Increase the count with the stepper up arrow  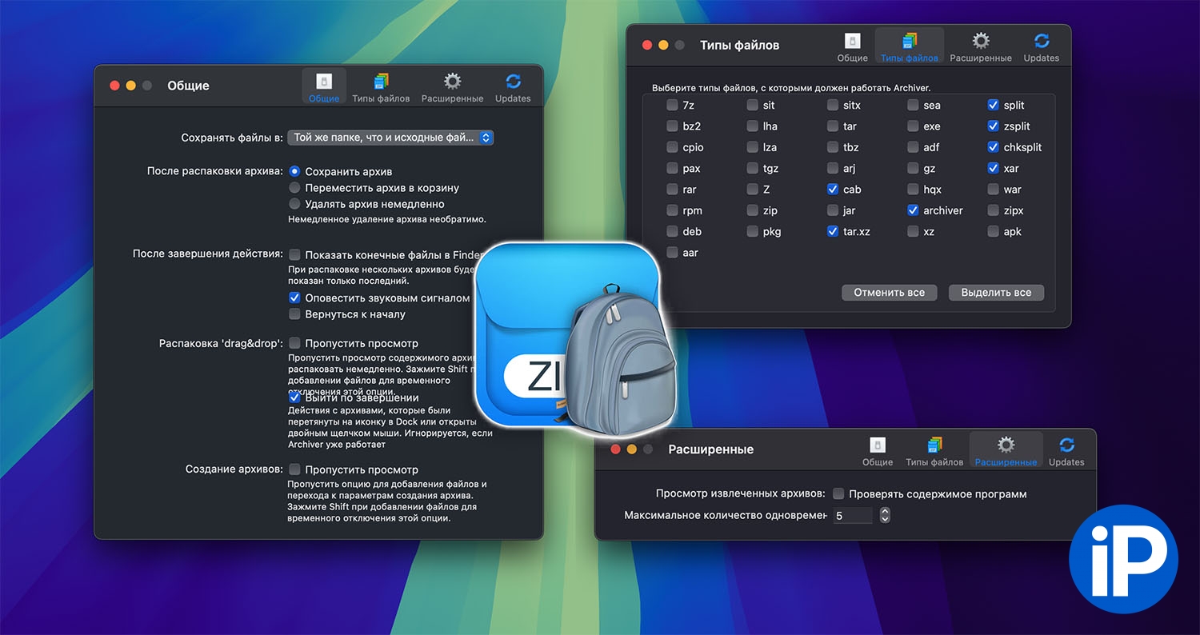point(885,512)
